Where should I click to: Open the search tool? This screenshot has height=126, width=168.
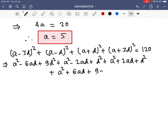[x=17, y=7]
